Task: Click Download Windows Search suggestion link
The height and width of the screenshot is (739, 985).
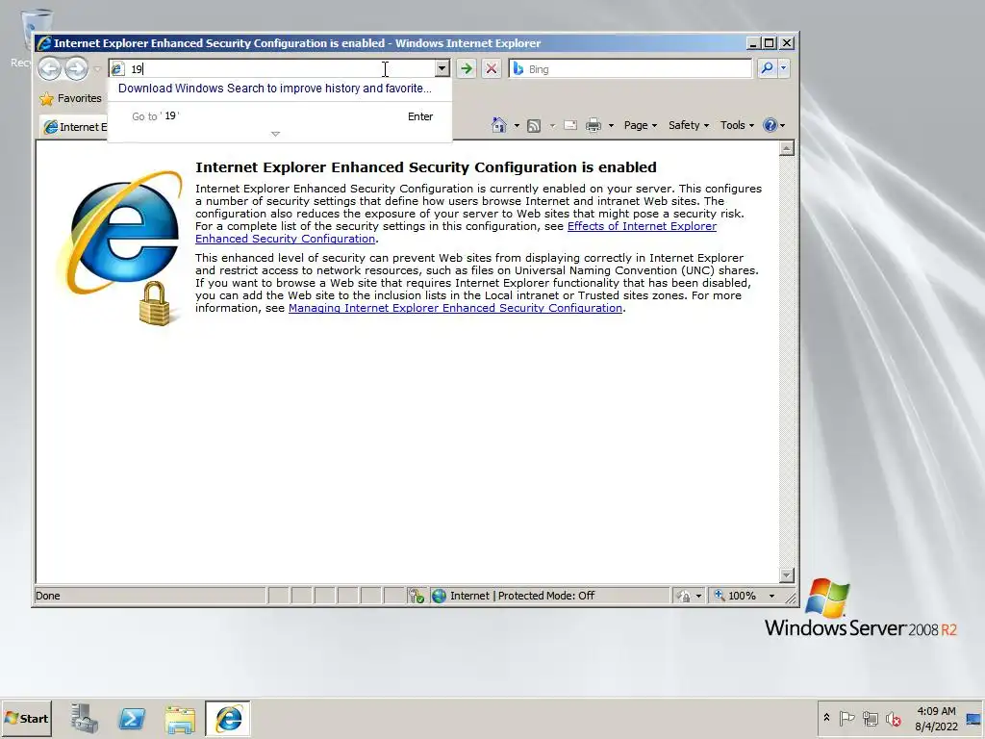Action: coord(274,89)
